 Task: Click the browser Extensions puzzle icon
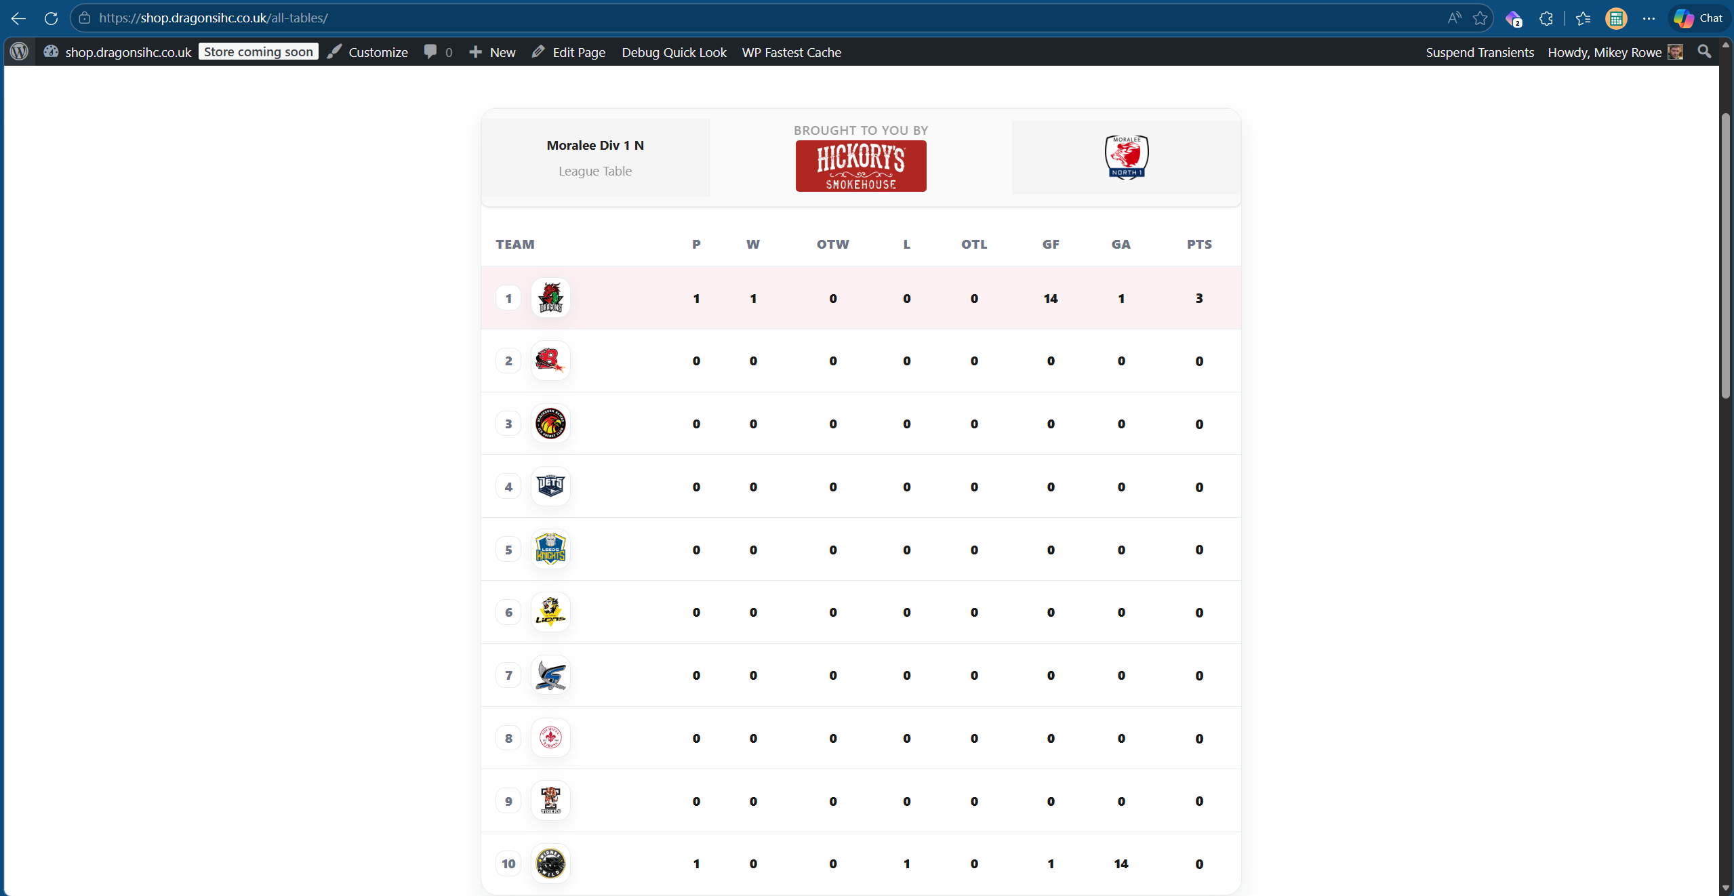tap(1546, 18)
